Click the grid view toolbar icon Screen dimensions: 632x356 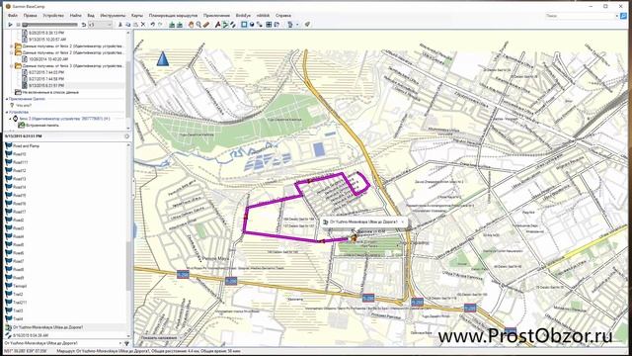(269, 25)
